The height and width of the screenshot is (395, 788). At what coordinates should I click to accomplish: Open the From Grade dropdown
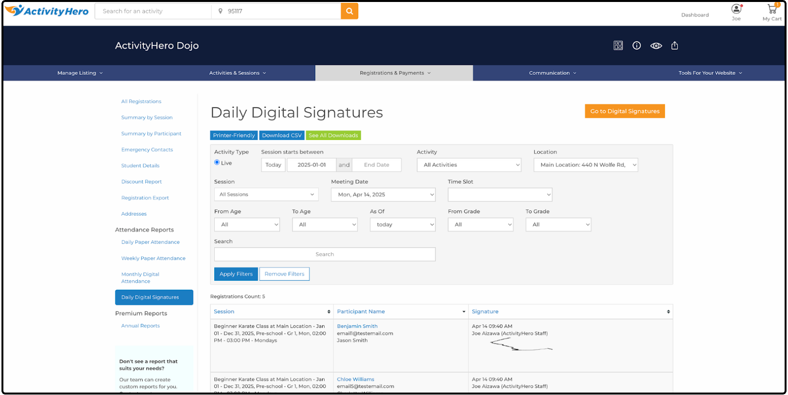(481, 225)
